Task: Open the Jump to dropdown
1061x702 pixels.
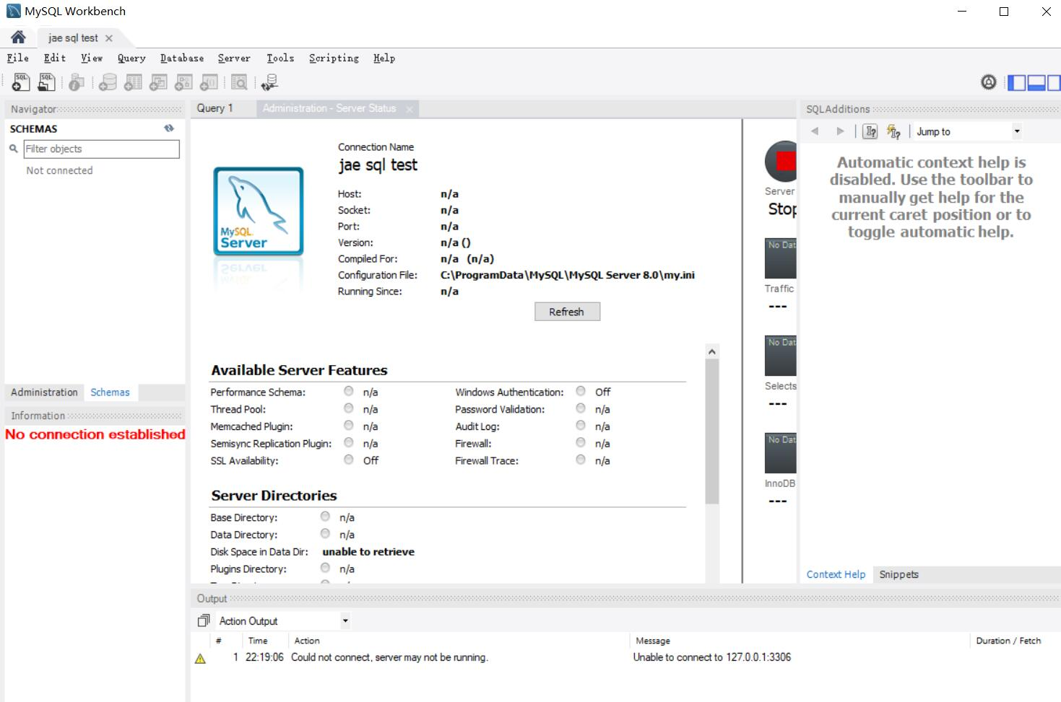Action: tap(968, 131)
